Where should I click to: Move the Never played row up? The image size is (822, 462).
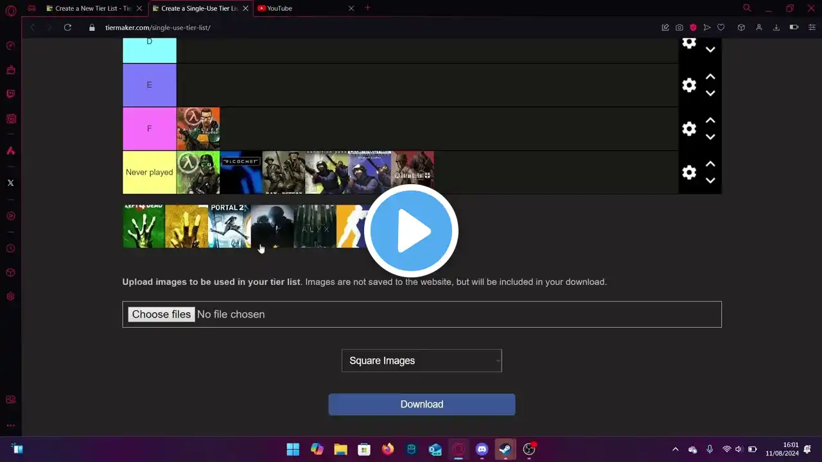[710, 164]
